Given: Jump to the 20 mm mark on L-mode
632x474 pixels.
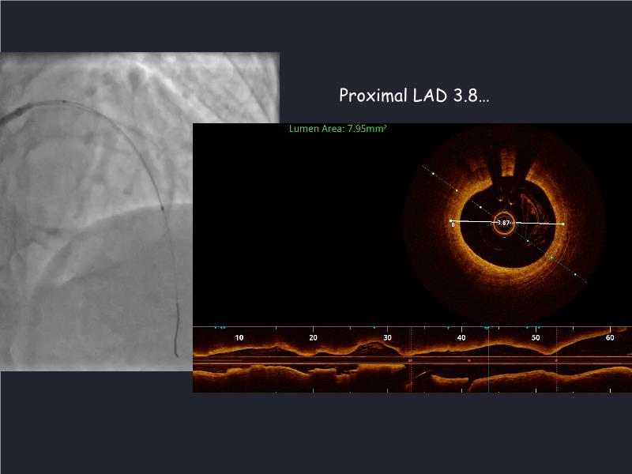Looking at the screenshot, I should (314, 337).
